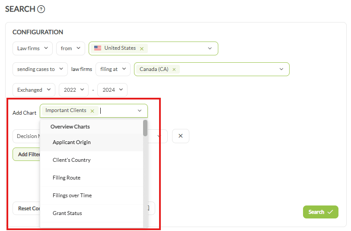Select Filing Route chart option

click(92, 178)
